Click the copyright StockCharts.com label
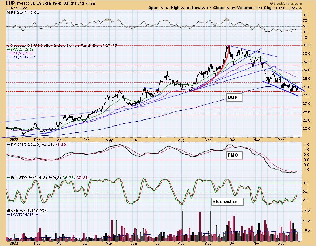 pos(286,3)
